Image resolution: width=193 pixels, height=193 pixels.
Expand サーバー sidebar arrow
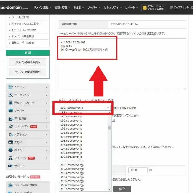pos(47,111)
